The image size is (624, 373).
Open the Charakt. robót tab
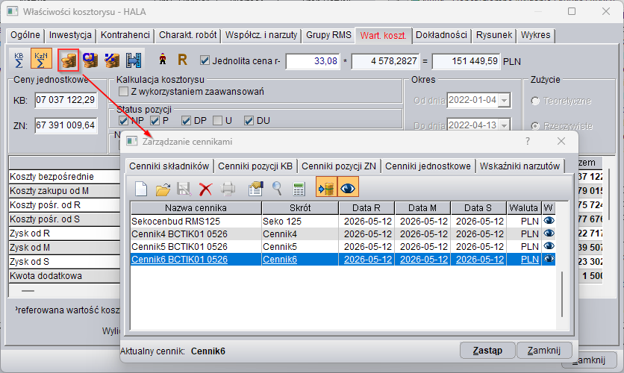pos(188,35)
